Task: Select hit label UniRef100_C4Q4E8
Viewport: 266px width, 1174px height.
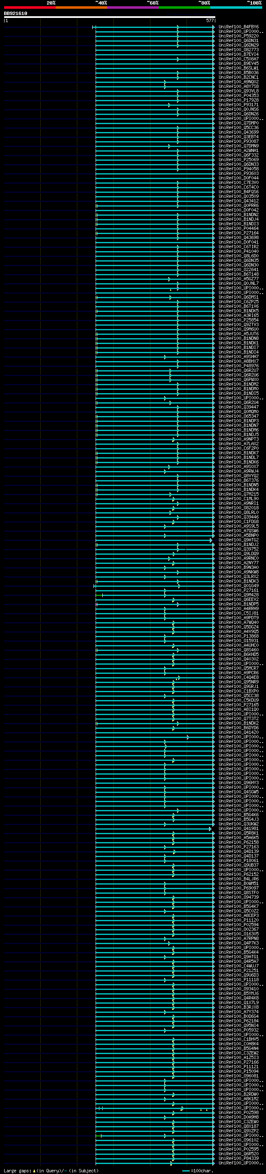Action: point(239,677)
